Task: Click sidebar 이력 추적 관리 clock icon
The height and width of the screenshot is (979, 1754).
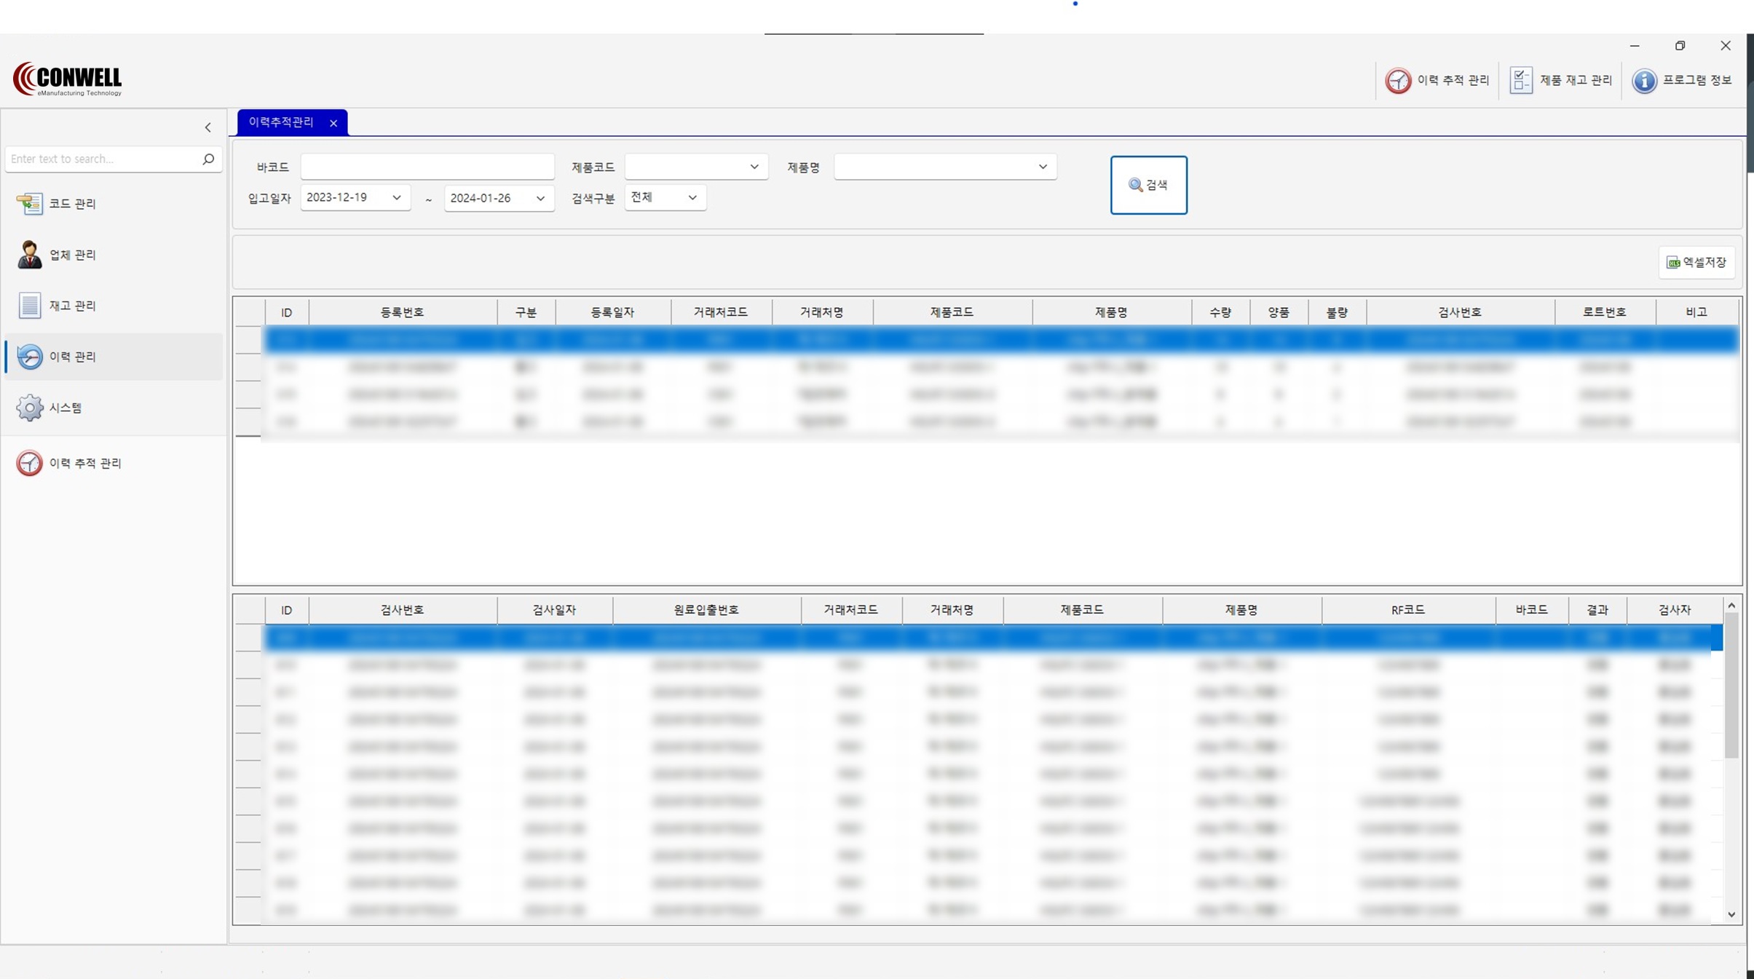Action: 29,463
